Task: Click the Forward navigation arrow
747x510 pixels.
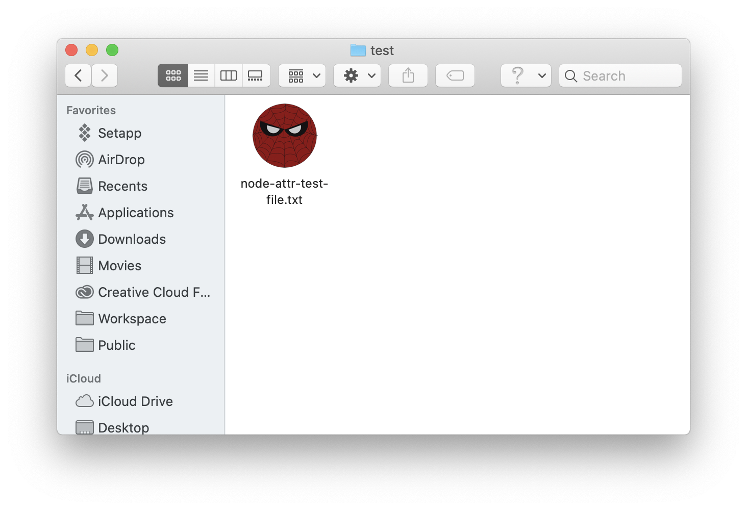Action: (x=105, y=76)
